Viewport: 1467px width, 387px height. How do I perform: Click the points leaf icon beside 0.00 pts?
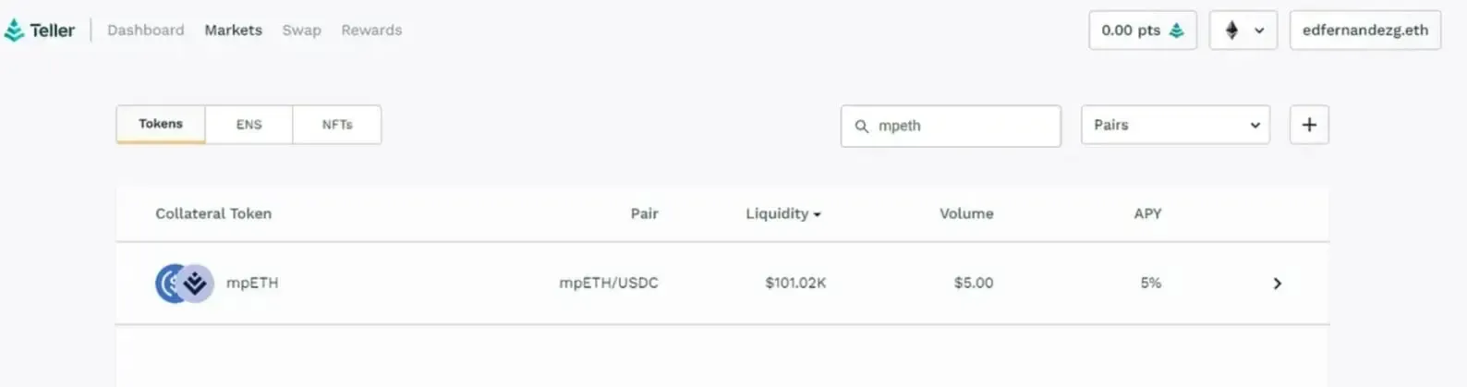click(x=1176, y=30)
